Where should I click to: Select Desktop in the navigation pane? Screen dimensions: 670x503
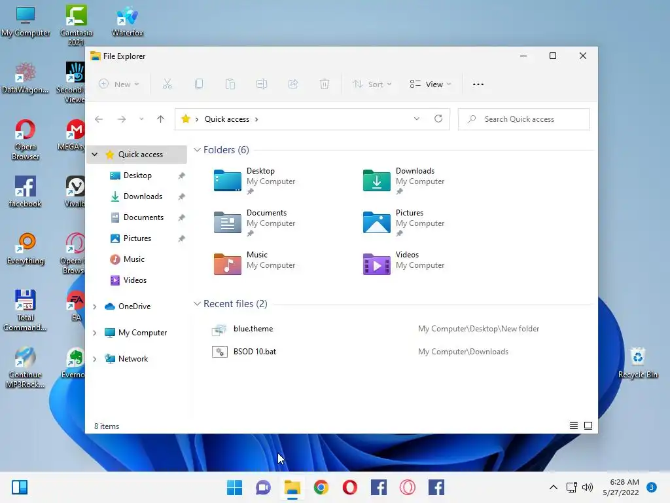tap(137, 176)
